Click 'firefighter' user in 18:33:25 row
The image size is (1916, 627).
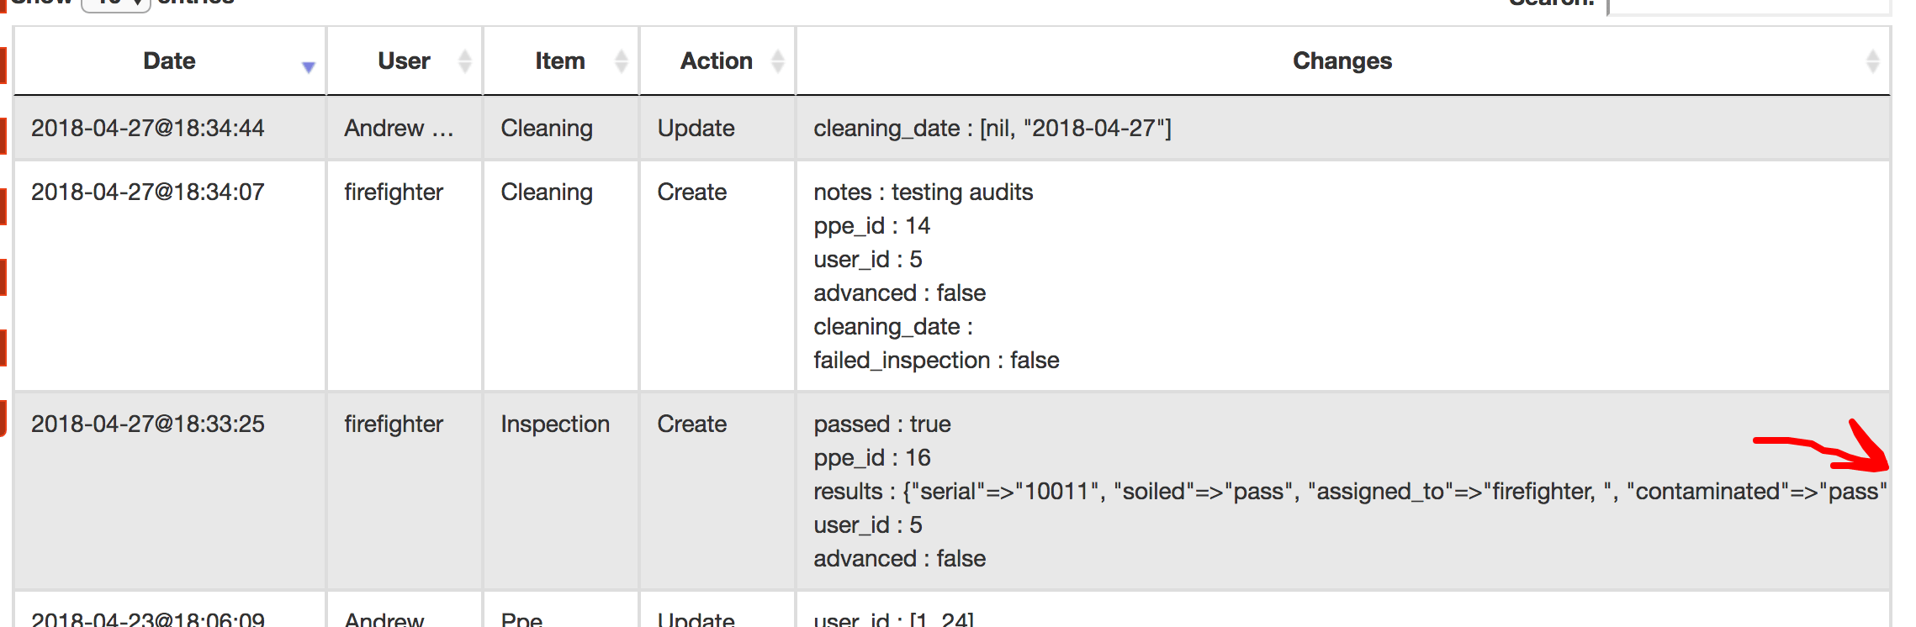(x=394, y=424)
